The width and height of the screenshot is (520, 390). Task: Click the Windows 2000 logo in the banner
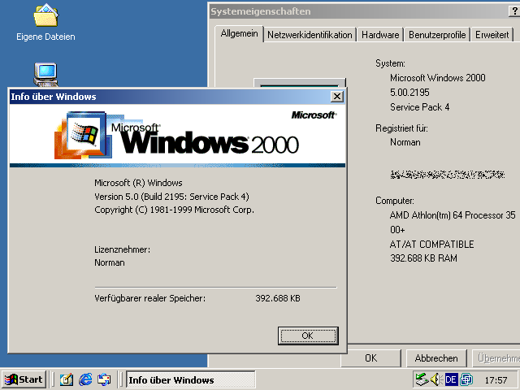click(x=177, y=136)
